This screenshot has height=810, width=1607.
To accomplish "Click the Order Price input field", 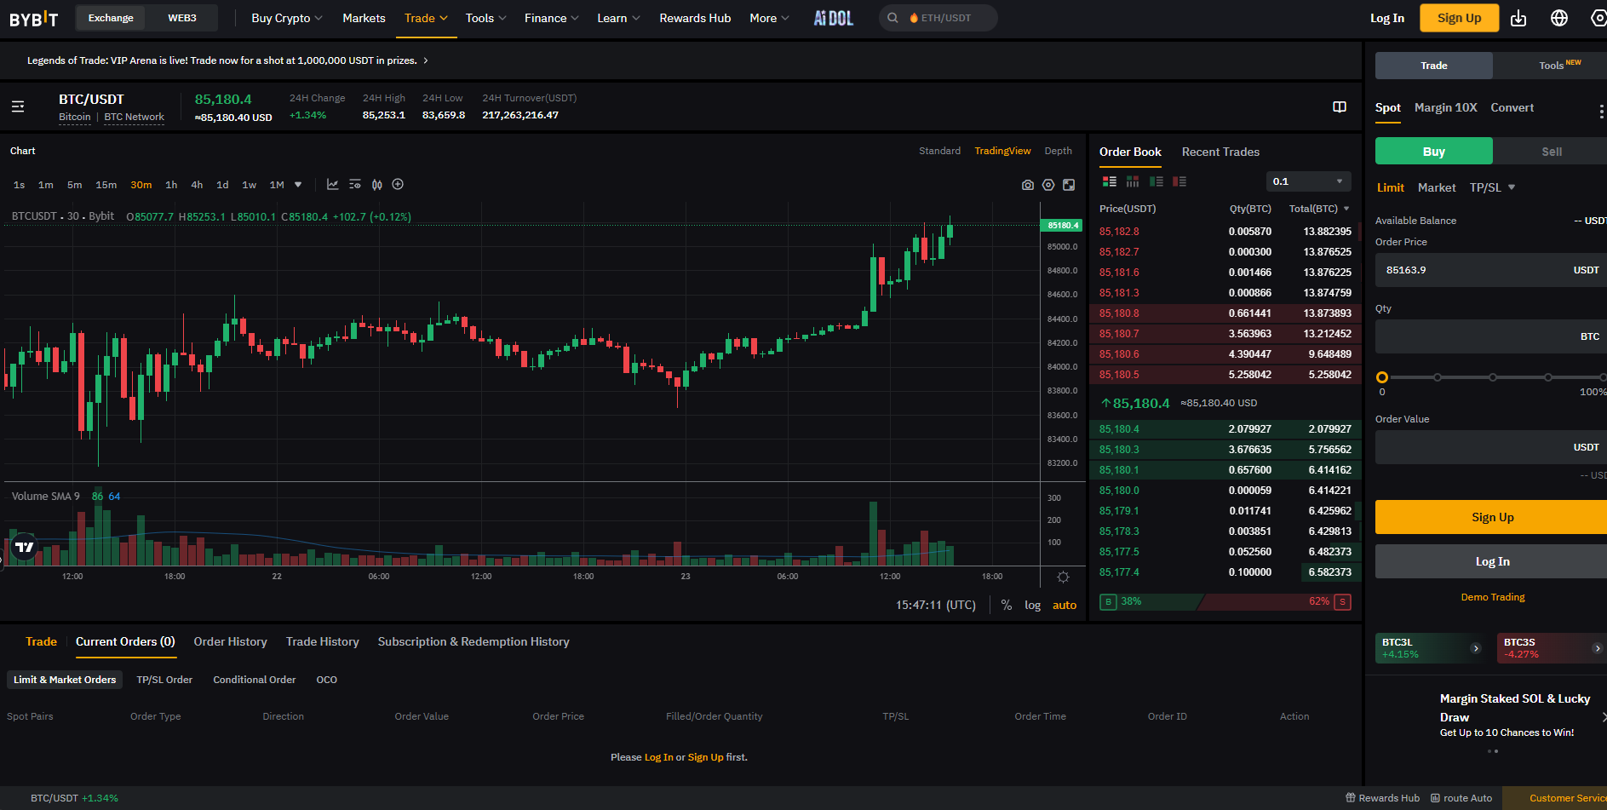I will (1491, 270).
